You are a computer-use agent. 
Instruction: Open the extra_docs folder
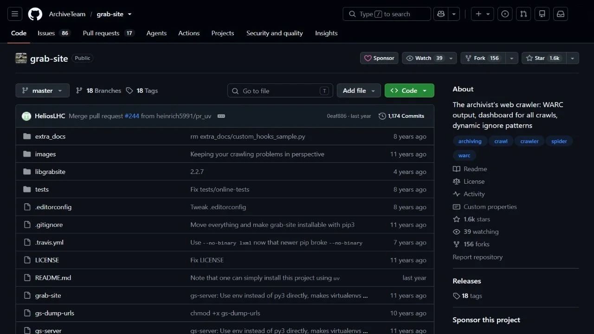(50, 136)
